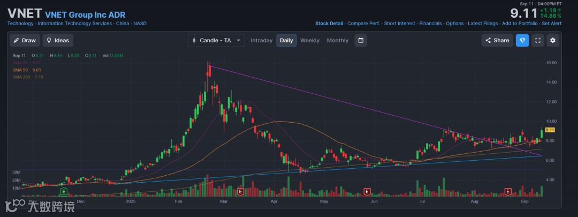The height and width of the screenshot is (217, 578).
Task: Click the +1.18 price change value
Action: (x=549, y=10)
